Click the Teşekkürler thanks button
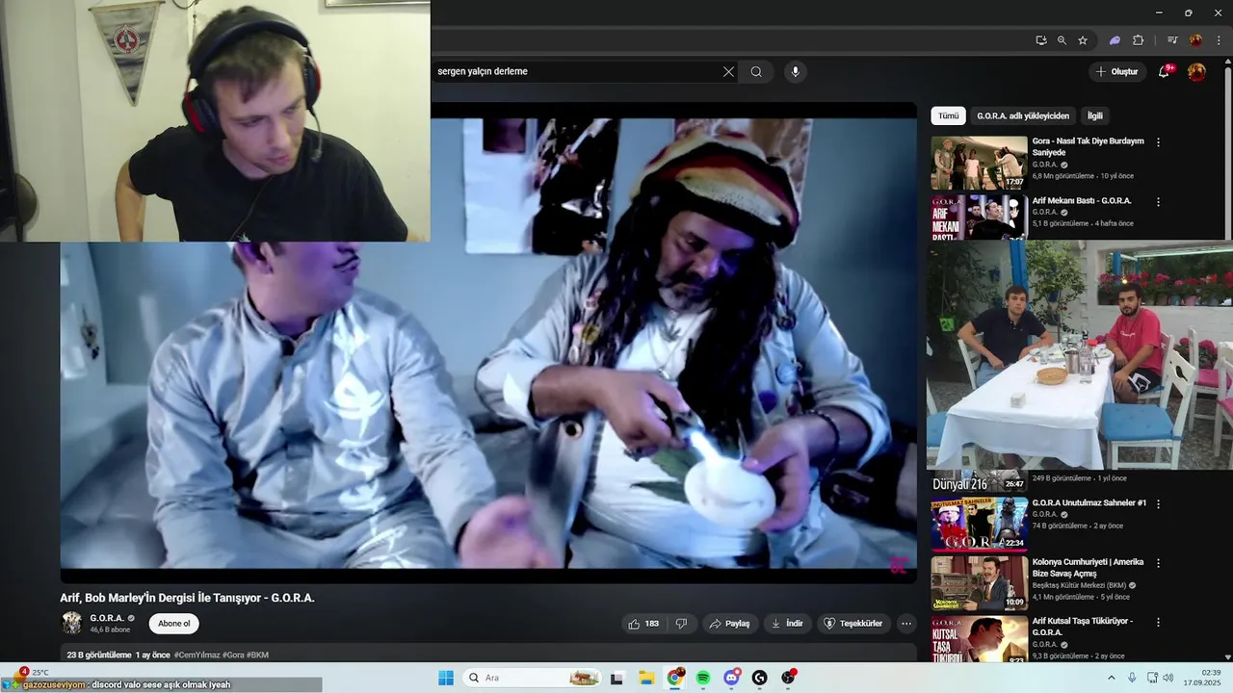This screenshot has width=1233, height=693. (853, 624)
